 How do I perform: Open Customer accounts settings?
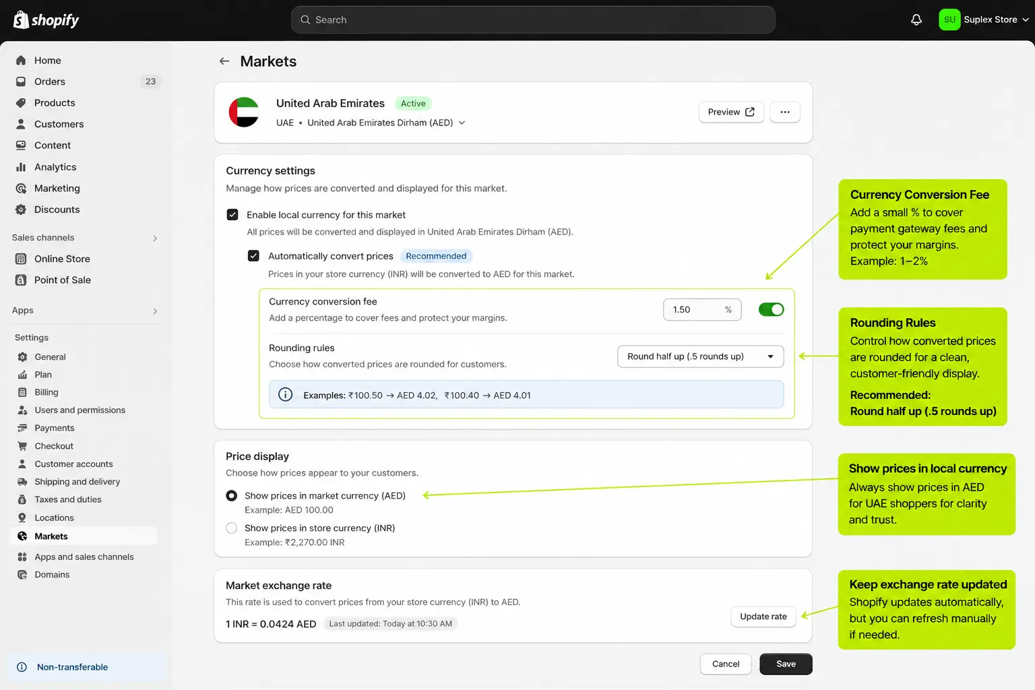(x=73, y=464)
